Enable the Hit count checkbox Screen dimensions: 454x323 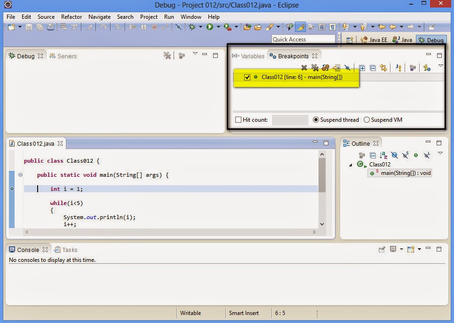coord(239,120)
